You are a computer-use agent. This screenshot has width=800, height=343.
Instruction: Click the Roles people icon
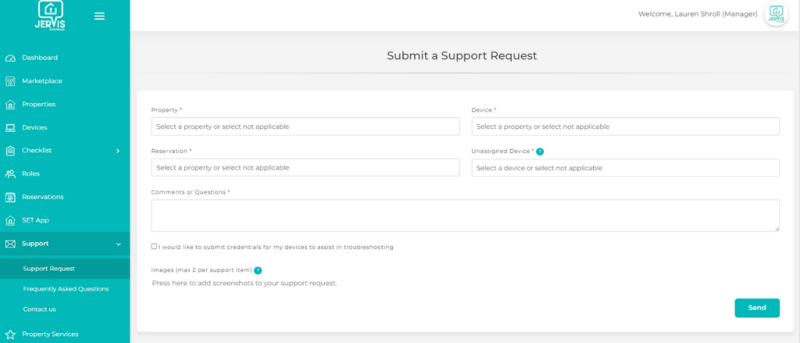click(10, 173)
